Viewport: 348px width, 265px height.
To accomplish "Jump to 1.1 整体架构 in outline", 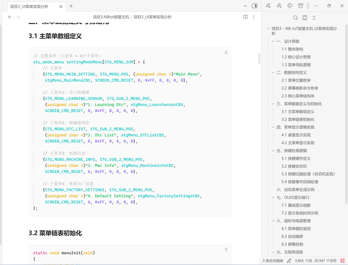I will click(292, 49).
